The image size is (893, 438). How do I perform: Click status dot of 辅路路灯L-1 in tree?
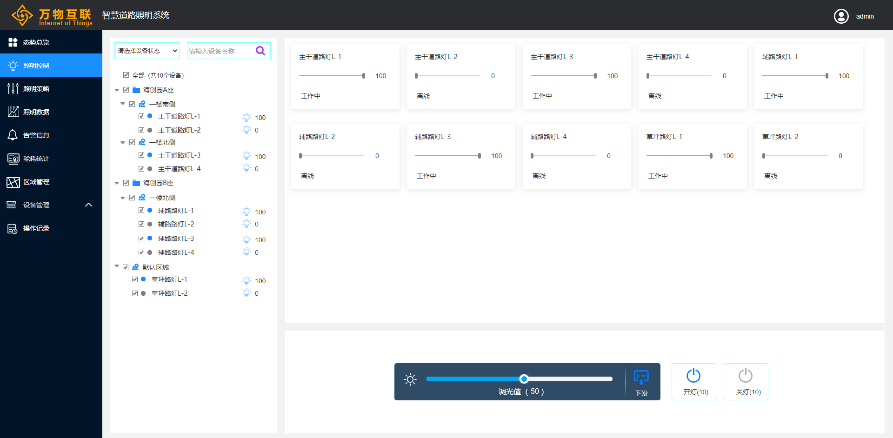tap(150, 210)
